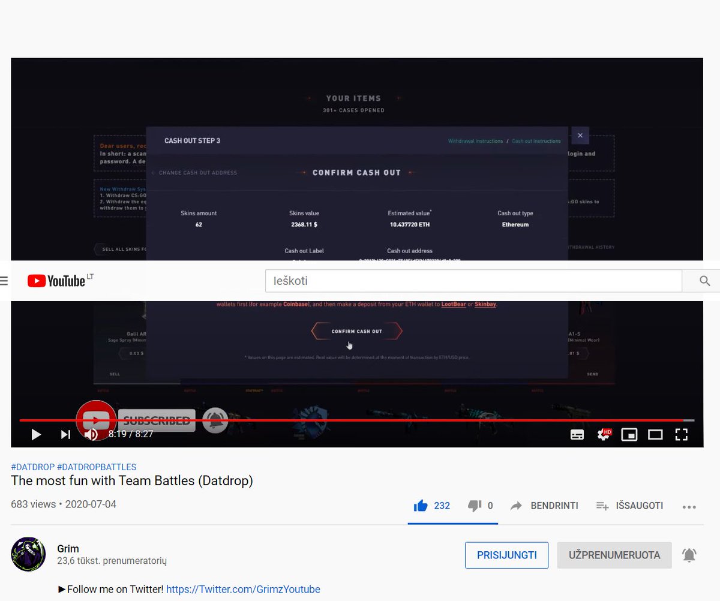Open Cash out instructions link in video
Image resolution: width=720 pixels, height=601 pixels.
pyautogui.click(x=536, y=141)
